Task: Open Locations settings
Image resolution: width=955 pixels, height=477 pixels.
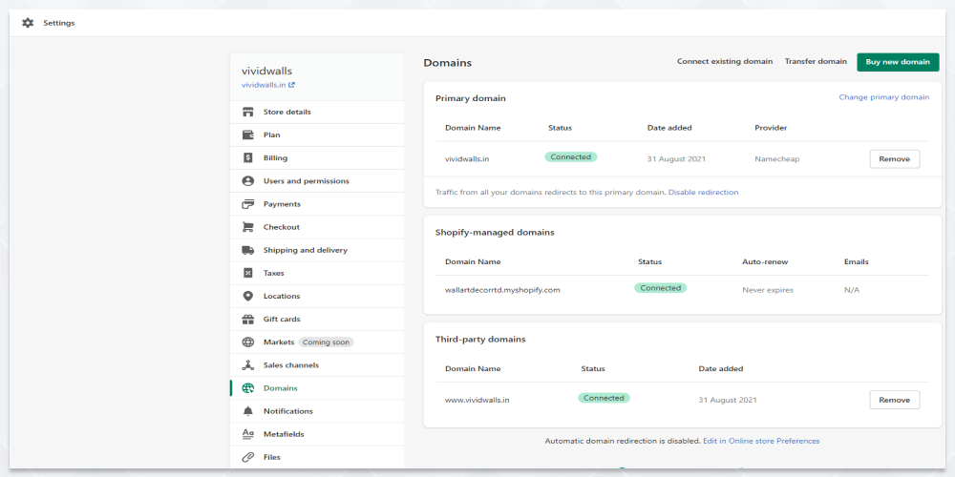Action: (317, 297)
